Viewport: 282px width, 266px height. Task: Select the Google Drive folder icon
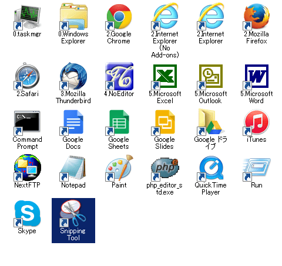pos(210,122)
